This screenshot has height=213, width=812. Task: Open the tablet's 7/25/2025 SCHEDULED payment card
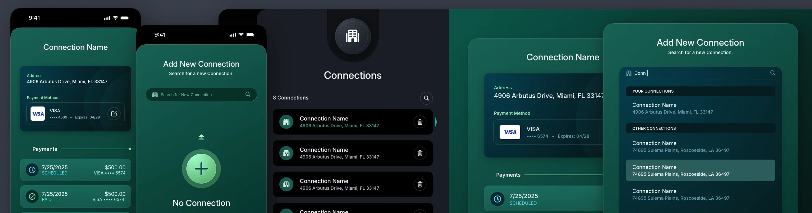544,198
